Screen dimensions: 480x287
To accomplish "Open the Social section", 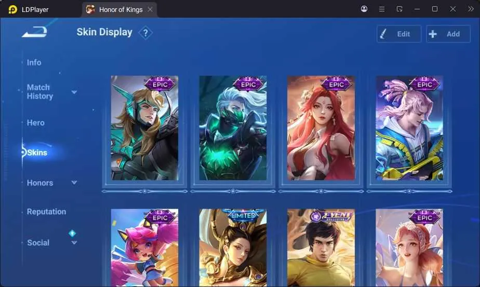I will pos(38,243).
